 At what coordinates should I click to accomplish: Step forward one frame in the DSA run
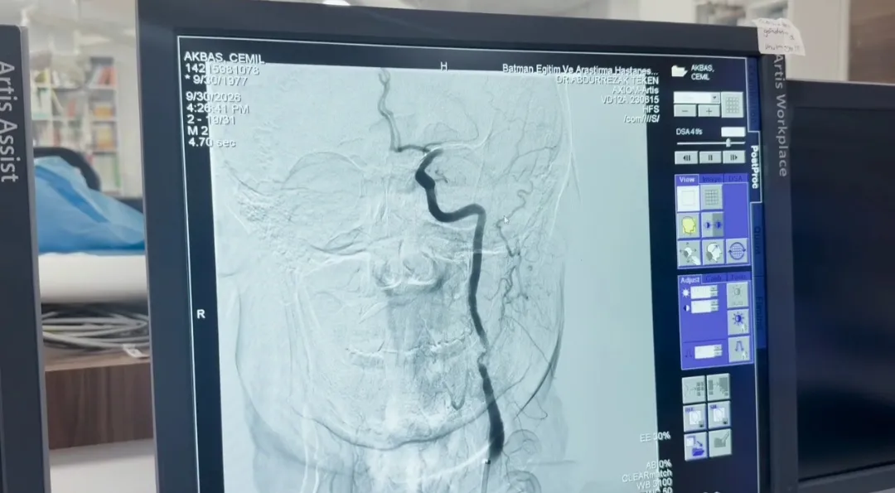[x=734, y=157]
